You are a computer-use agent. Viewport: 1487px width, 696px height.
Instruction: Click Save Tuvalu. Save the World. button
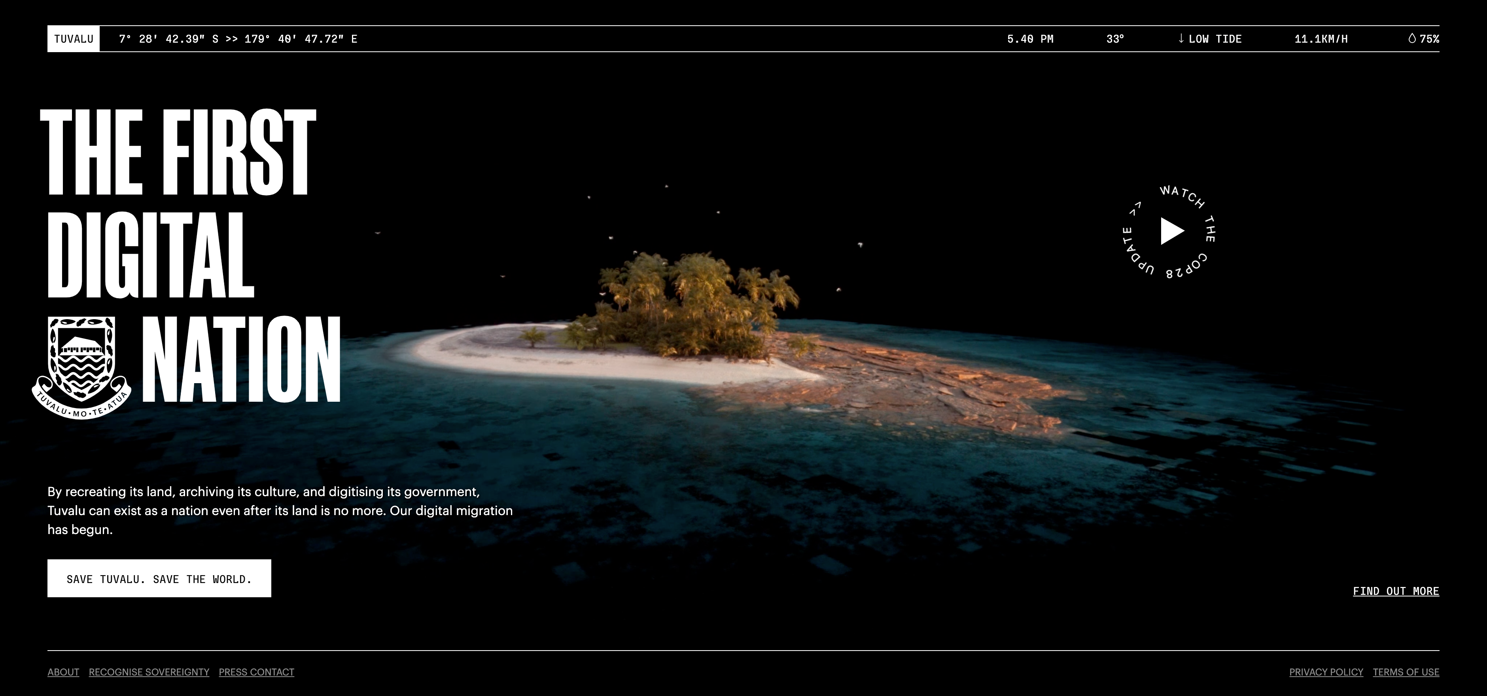pyautogui.click(x=159, y=578)
